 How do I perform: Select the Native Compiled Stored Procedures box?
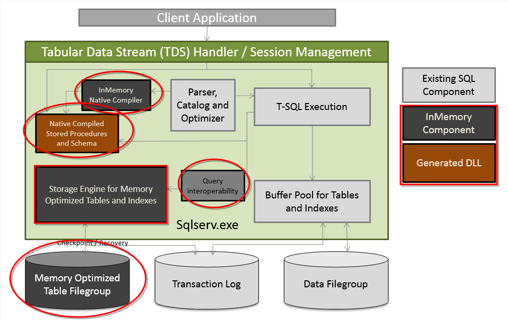[x=76, y=134]
